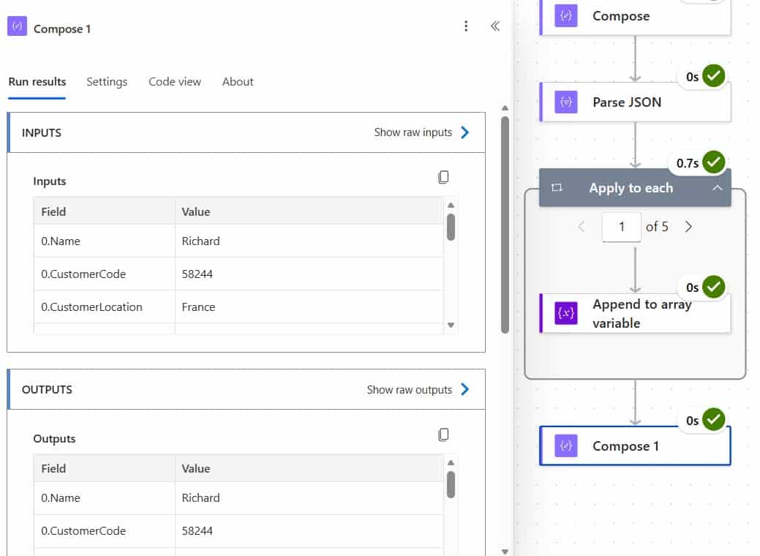Image resolution: width=760 pixels, height=556 pixels.
Task: Click the Append to array variable icon
Action: tap(565, 313)
